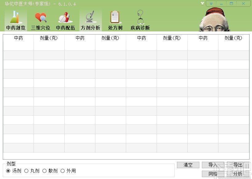Click the first 剂量(克) column header
Image resolution: width=252 pixels, height=179 pixels.
[49, 38]
